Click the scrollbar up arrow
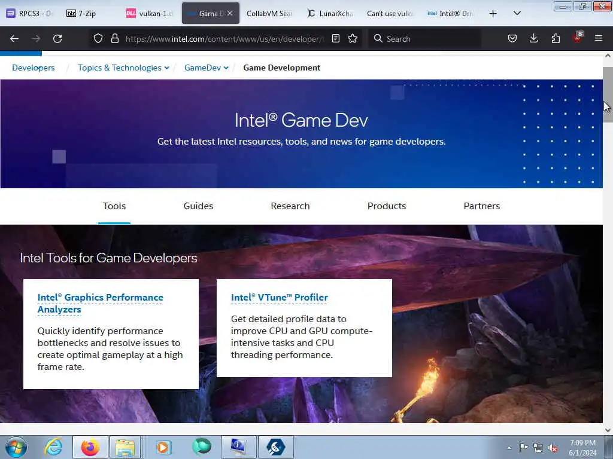 point(608,56)
